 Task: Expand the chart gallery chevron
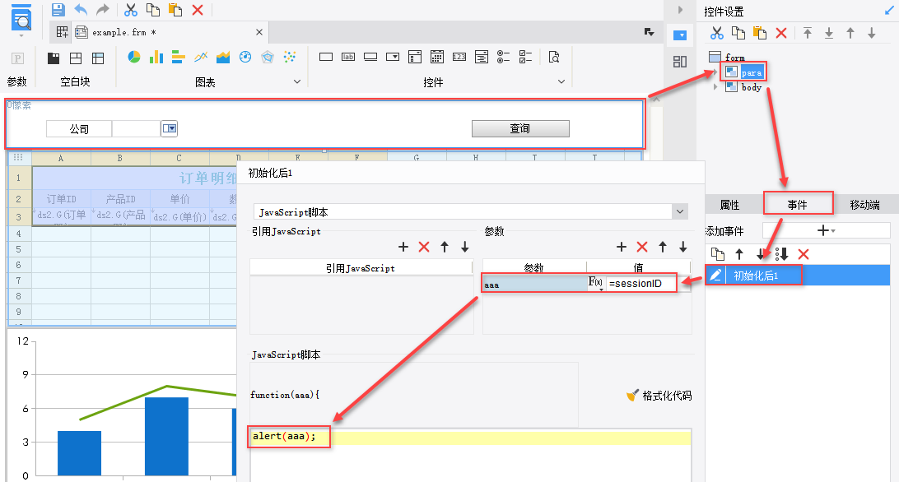pos(297,81)
